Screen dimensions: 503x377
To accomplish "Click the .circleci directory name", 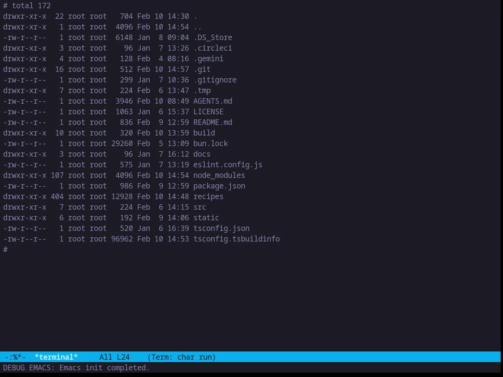I will pyautogui.click(x=213, y=48).
